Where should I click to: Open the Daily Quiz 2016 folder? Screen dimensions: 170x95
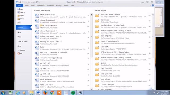123,69
